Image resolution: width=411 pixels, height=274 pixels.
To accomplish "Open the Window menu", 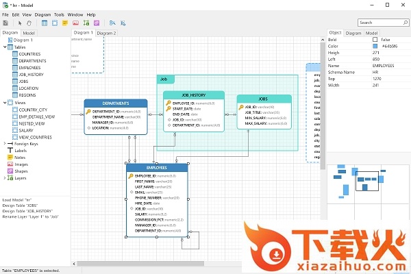I will click(75, 14).
